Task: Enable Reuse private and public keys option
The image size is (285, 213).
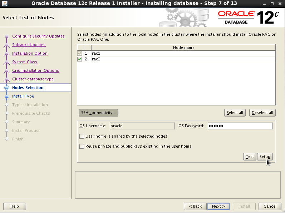Action: [x=82, y=146]
